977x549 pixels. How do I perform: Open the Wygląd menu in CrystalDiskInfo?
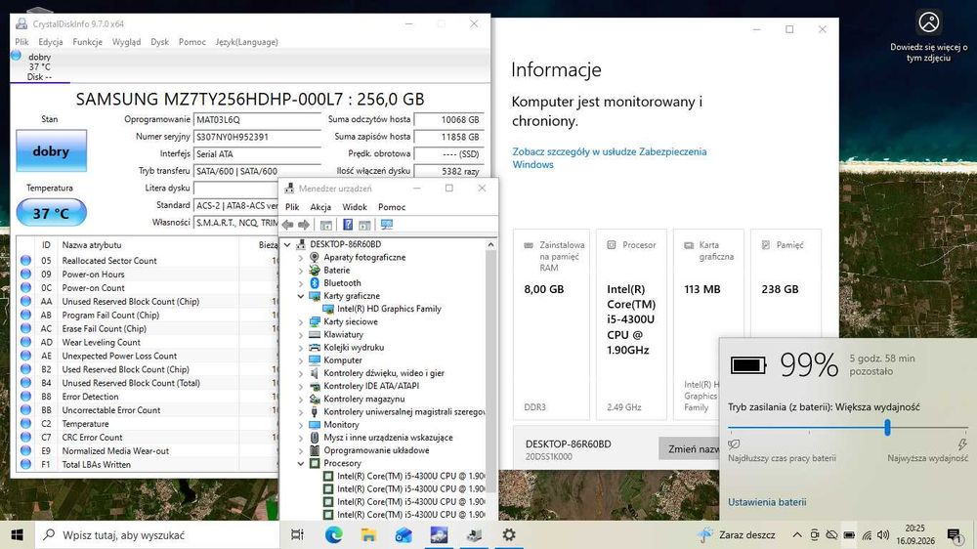[126, 42]
